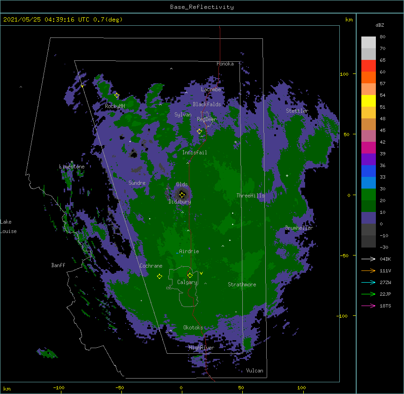Image resolution: width=404 pixels, height=394 pixels.
Task: Click the Ponoka city label
Action: 225,64
